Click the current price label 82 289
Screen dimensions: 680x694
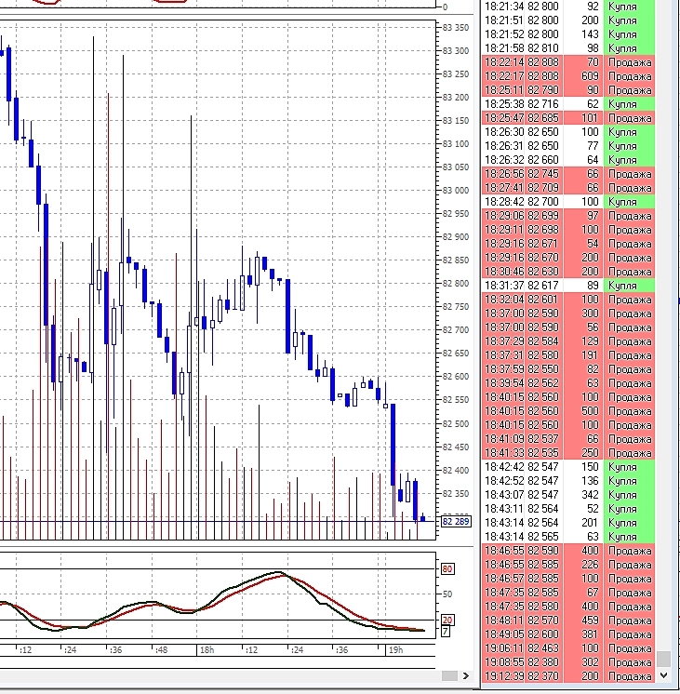455,521
